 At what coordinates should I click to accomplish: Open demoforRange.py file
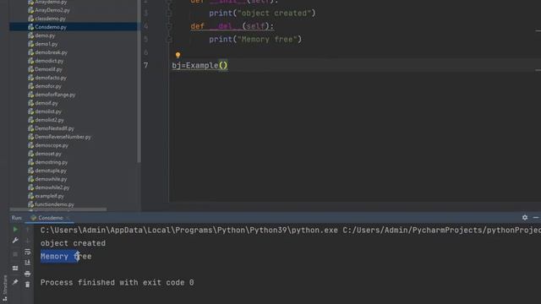(55, 95)
